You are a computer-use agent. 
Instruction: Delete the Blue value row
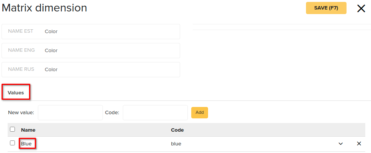[x=359, y=143]
